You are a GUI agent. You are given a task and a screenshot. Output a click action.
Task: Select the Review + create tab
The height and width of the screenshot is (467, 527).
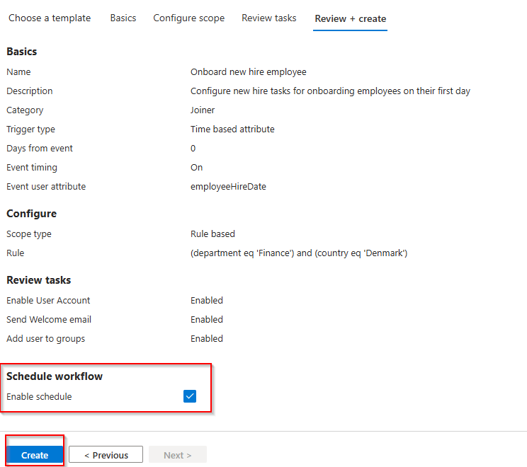pyautogui.click(x=351, y=18)
